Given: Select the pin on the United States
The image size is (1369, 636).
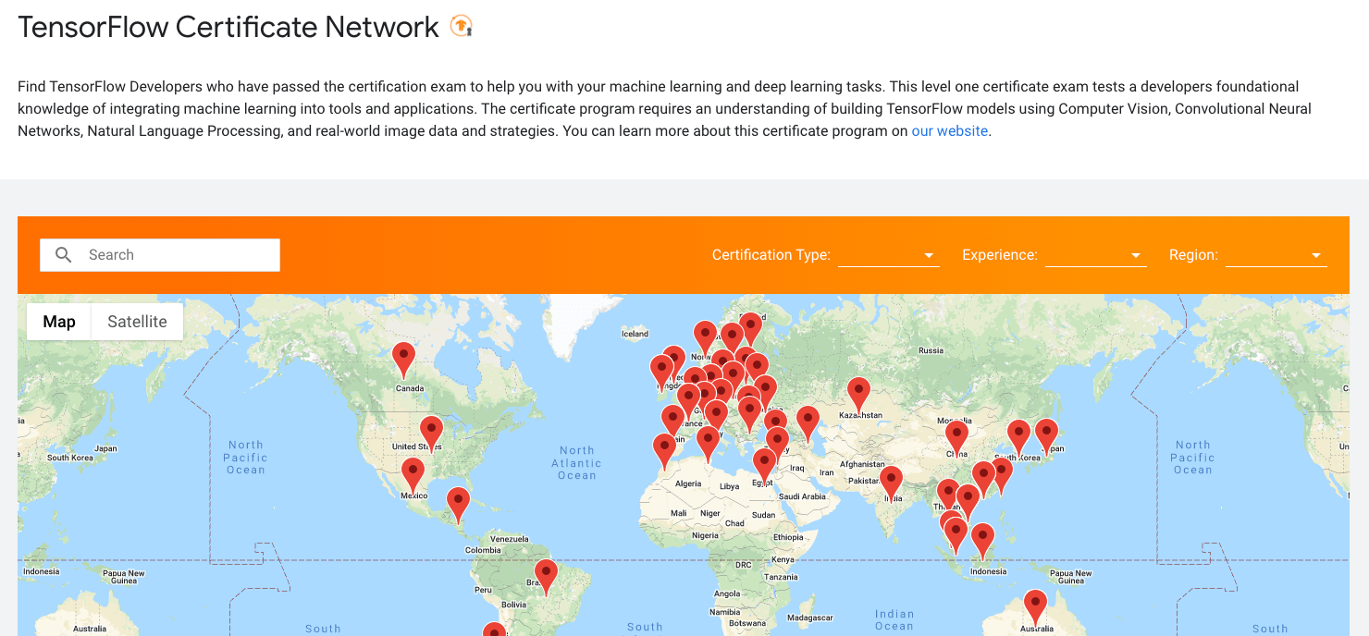Looking at the screenshot, I should tap(431, 434).
